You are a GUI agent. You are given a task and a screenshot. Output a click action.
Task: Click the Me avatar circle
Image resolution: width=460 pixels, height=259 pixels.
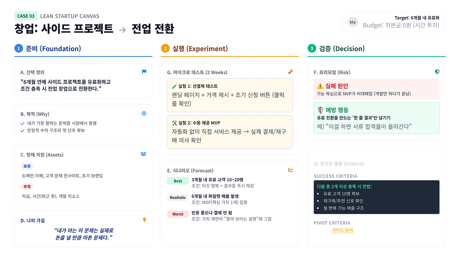[x=353, y=22]
